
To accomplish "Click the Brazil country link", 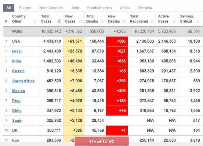I will (17, 51).
